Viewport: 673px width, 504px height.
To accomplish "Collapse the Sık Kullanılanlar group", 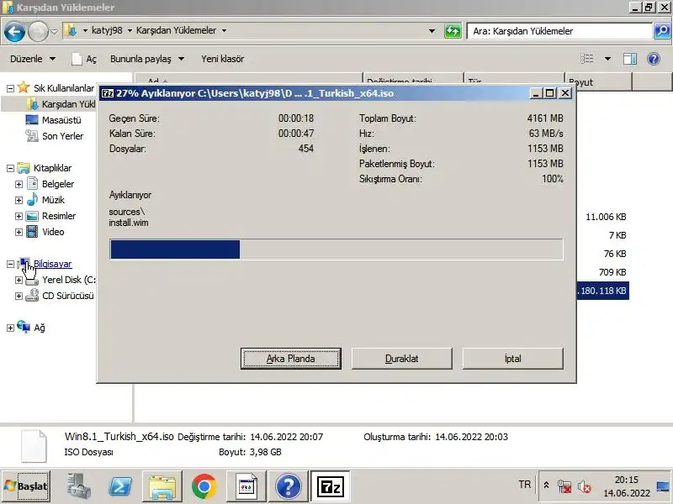I will click(10, 88).
